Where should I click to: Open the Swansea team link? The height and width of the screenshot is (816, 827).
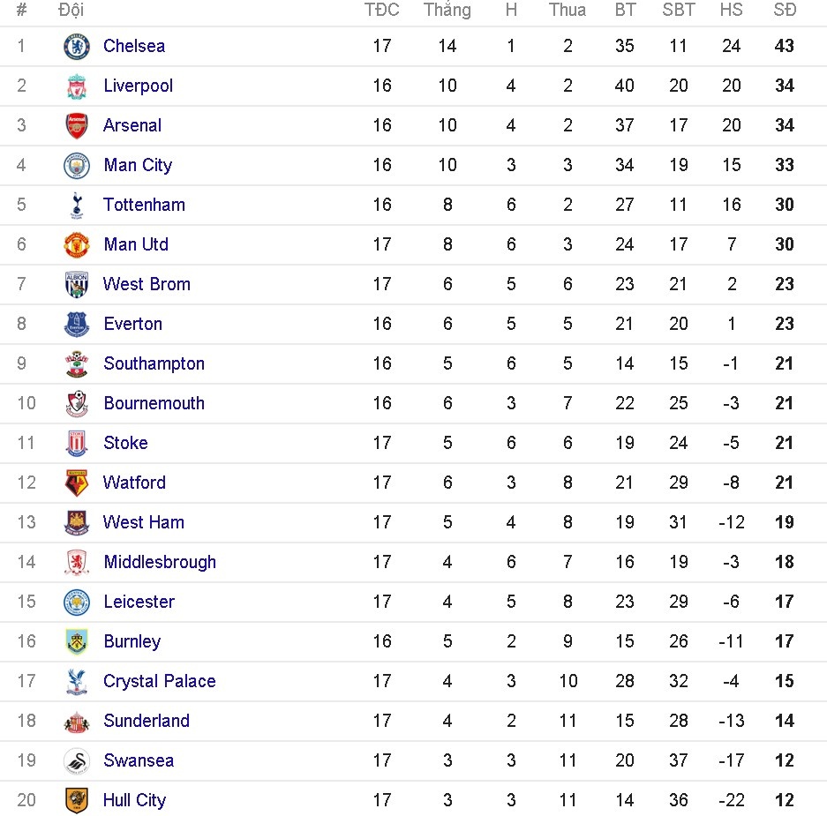point(138,760)
